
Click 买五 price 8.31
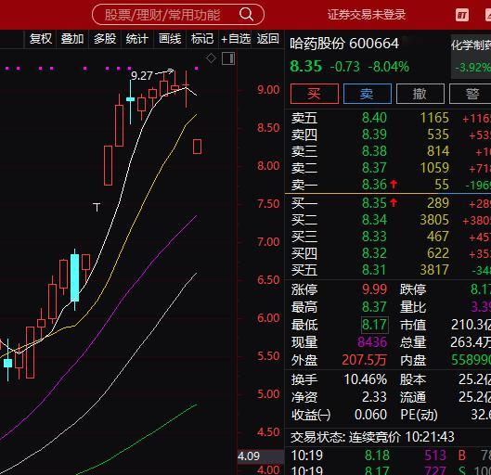point(374,270)
